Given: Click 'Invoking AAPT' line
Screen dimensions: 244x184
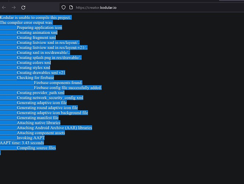Looking at the screenshot, I should [x=31, y=138].
